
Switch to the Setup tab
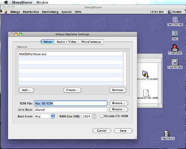click(x=47, y=42)
